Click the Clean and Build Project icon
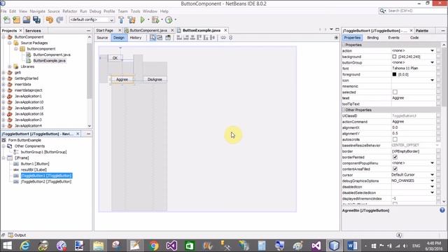Screen dimensions: 448x252 132,20
